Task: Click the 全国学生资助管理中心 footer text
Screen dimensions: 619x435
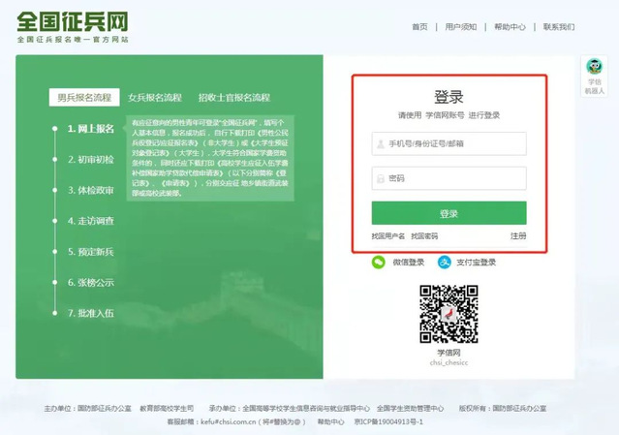Action: 410,408
